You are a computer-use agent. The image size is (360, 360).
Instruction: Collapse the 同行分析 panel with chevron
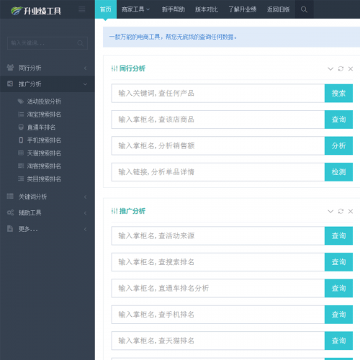pos(330,69)
